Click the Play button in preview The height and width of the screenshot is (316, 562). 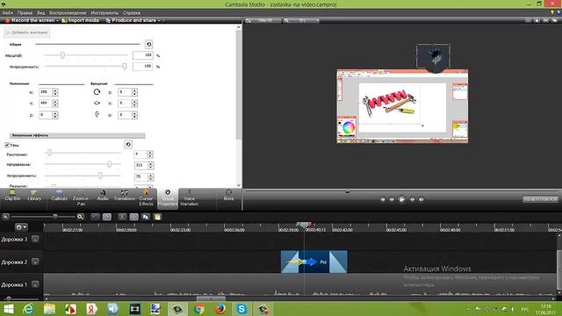point(402,199)
